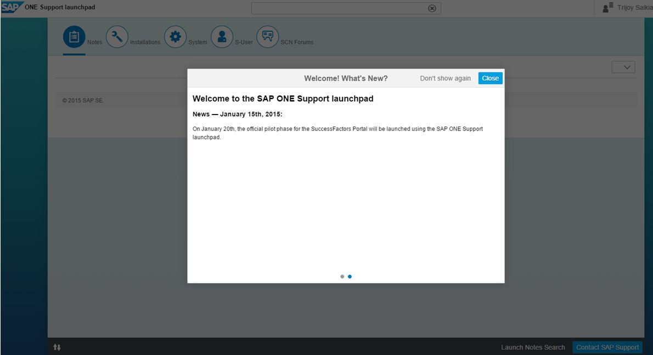This screenshot has width=653, height=355.
Task: Click the SAP logo in header
Action: [11, 7]
